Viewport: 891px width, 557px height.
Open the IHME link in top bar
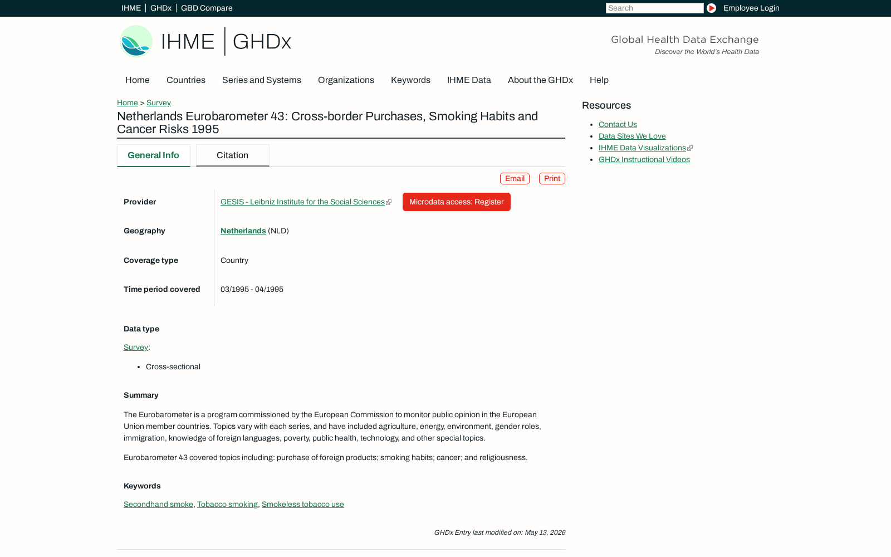(131, 8)
